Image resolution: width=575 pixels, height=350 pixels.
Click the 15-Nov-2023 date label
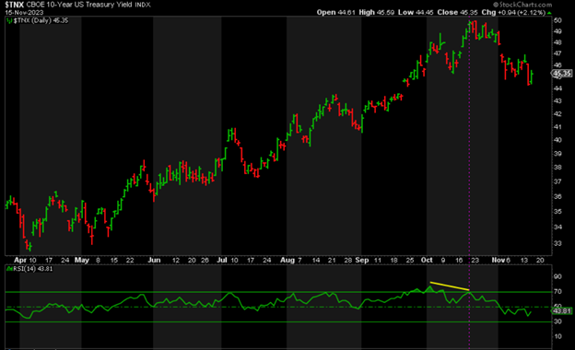[x=24, y=12]
